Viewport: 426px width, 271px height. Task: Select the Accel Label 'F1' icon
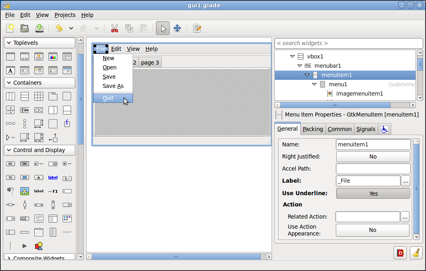click(x=53, y=191)
